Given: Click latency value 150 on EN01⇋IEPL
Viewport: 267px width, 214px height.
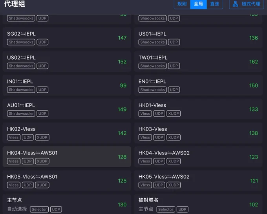Looking at the screenshot, I should pyautogui.click(x=254, y=86).
